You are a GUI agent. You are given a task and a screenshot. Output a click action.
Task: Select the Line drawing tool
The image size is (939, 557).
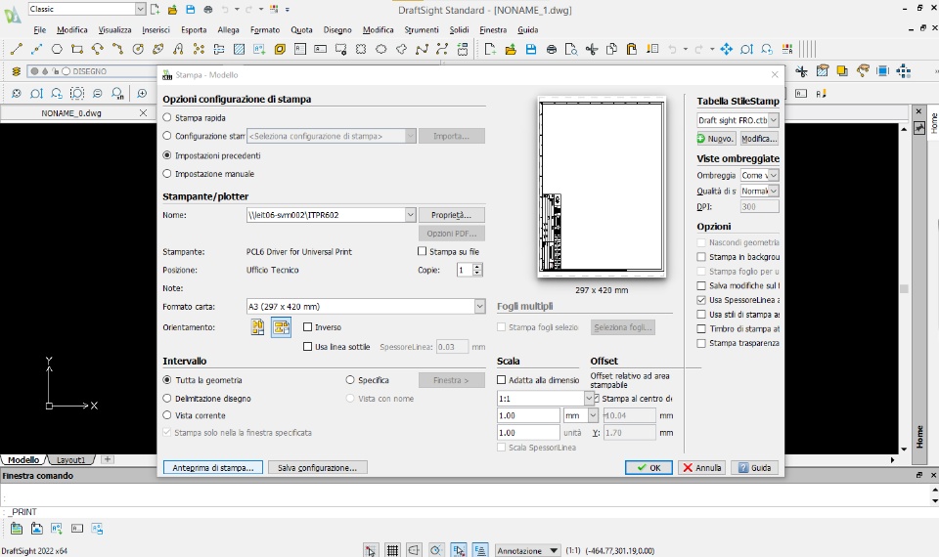pos(17,49)
